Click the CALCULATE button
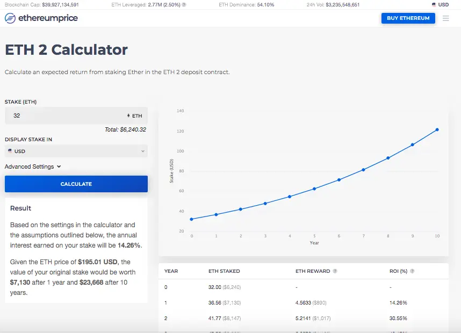 pos(76,184)
